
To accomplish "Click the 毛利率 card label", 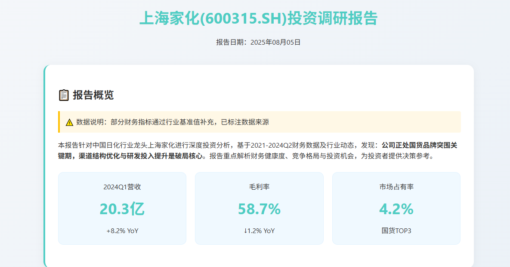I will point(259,187).
